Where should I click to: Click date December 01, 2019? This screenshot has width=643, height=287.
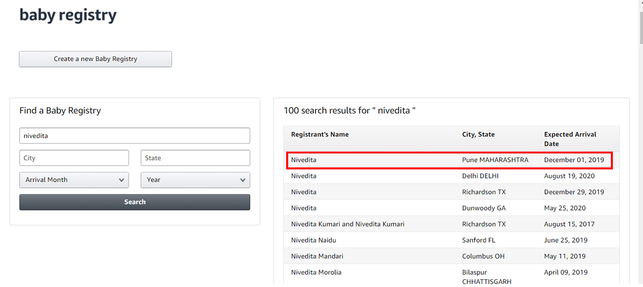574,160
